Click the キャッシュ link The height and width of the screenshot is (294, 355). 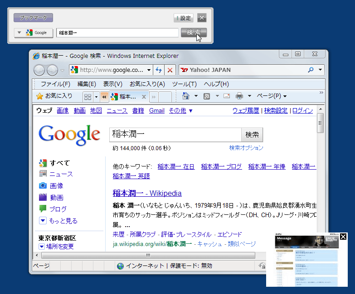pyautogui.click(x=209, y=244)
